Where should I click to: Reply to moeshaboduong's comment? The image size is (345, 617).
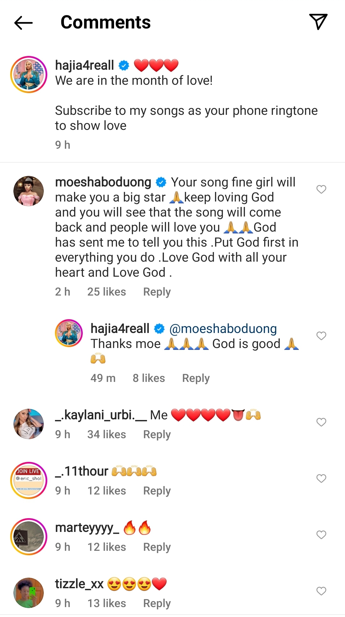157,292
